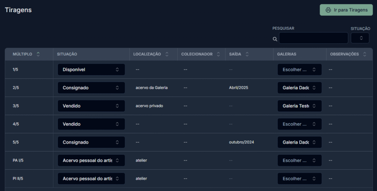Sort by Localização column arrows icon

[x=167, y=54]
